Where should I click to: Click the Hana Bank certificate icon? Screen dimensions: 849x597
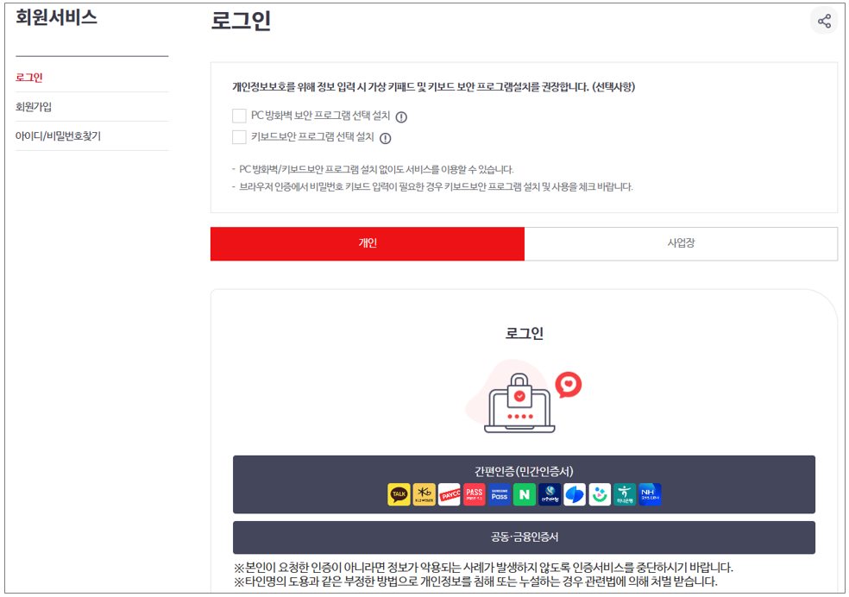625,494
